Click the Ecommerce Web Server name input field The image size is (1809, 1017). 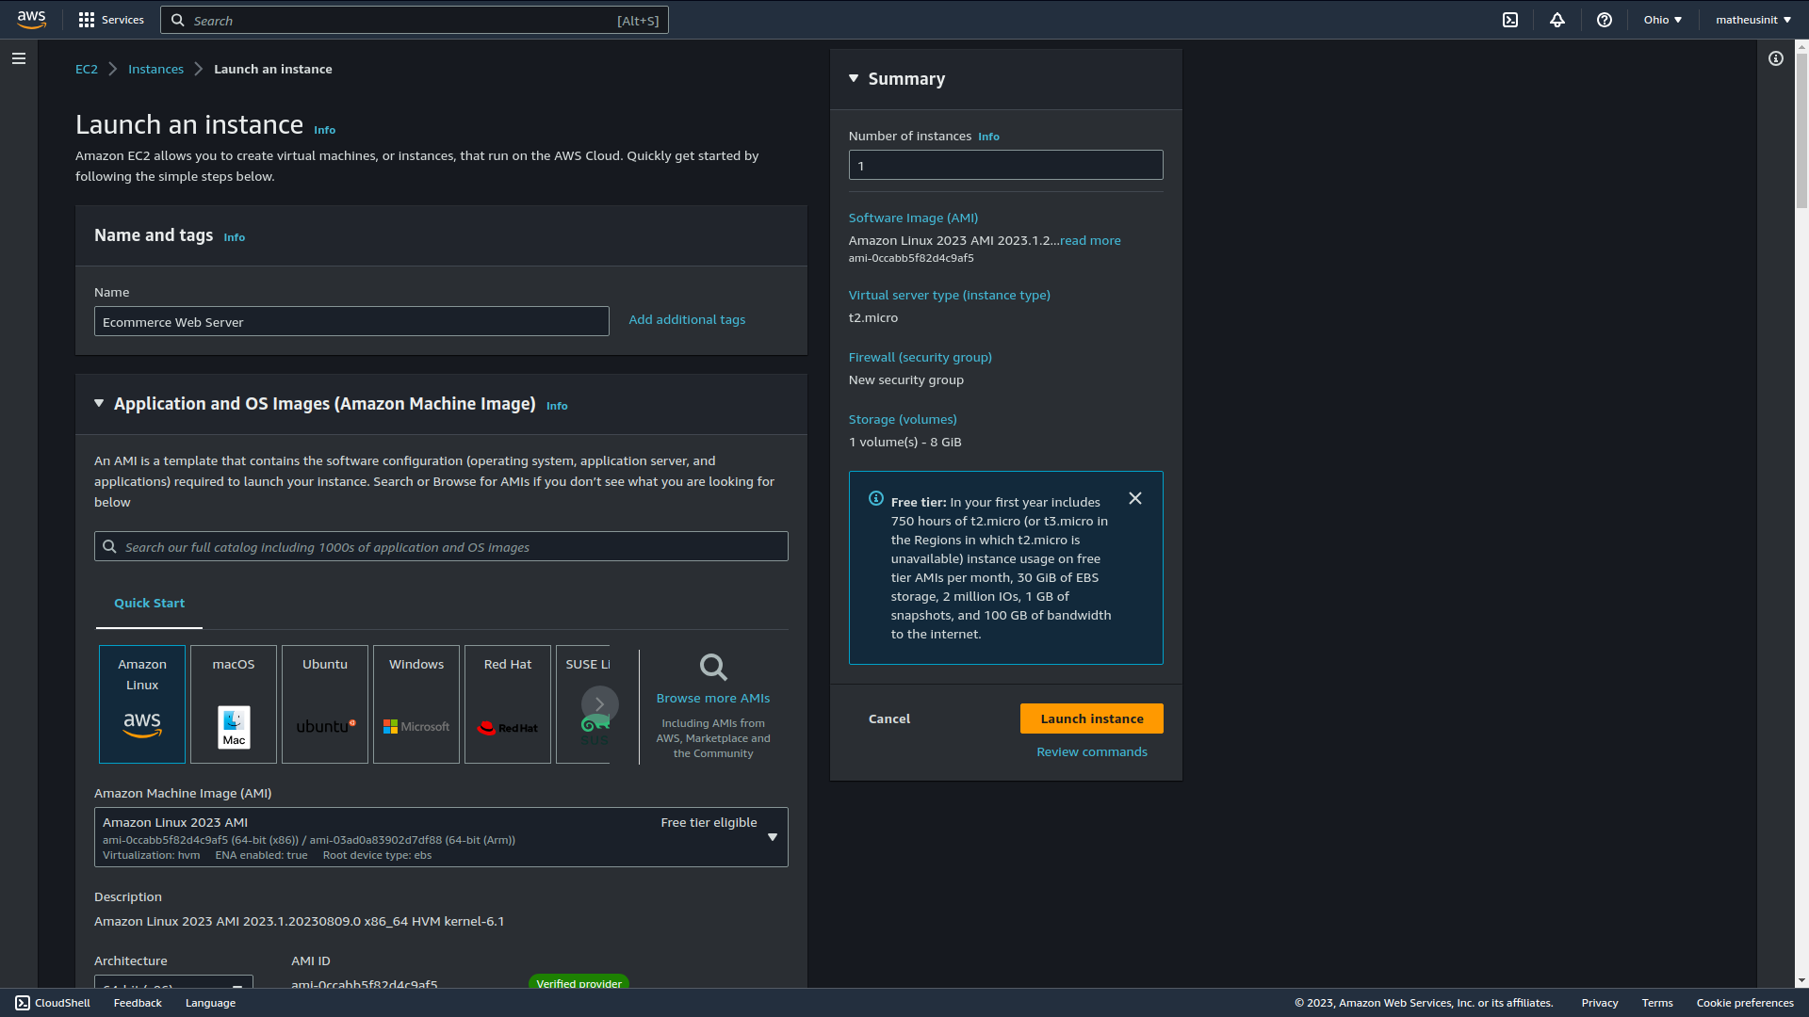350,322
